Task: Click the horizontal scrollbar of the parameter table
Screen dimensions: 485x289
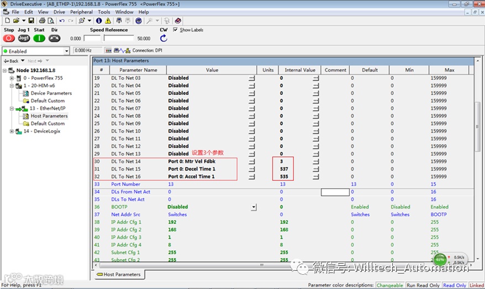Action: pyautogui.click(x=262, y=265)
